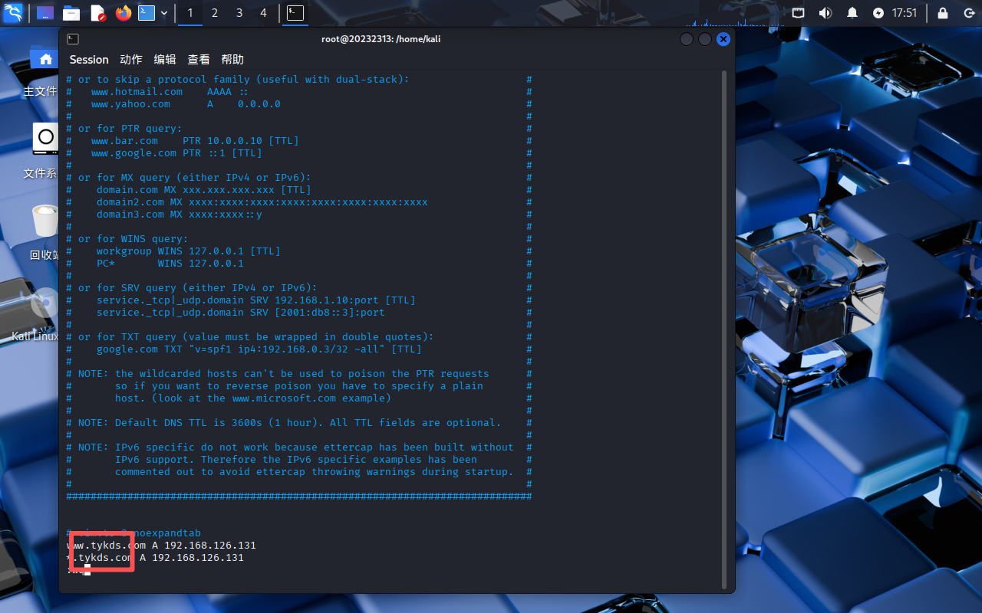The image size is (982, 613).
Task: Lock the screen with the padlock icon
Action: [x=943, y=13]
